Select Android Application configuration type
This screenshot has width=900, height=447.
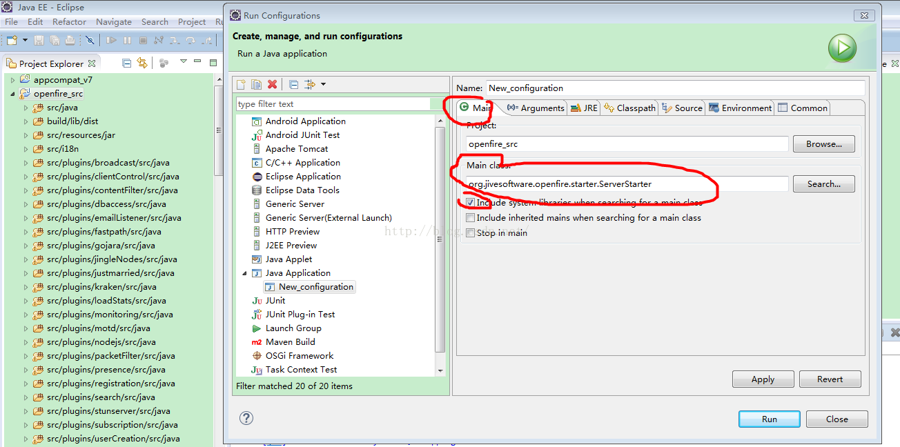[299, 121]
